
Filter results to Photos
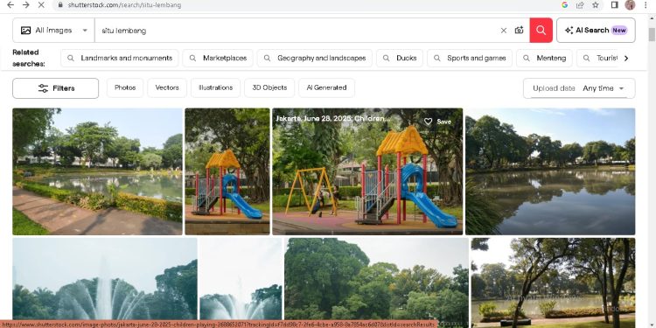125,87
